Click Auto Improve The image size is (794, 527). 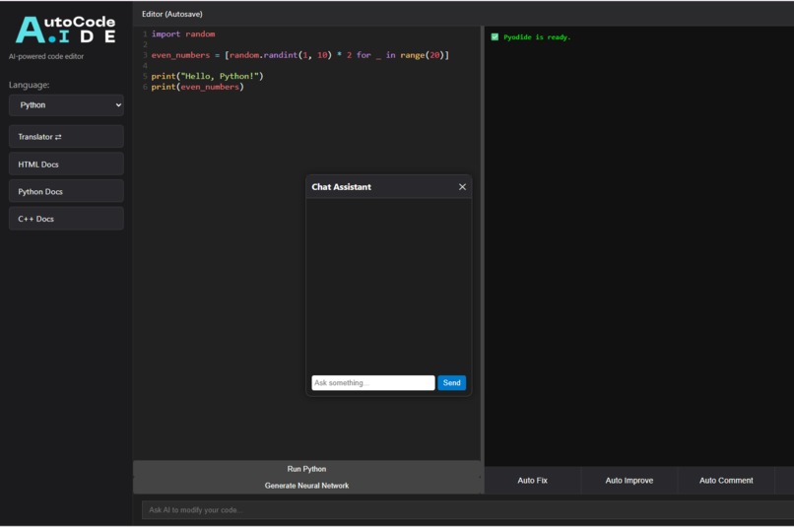(x=629, y=481)
